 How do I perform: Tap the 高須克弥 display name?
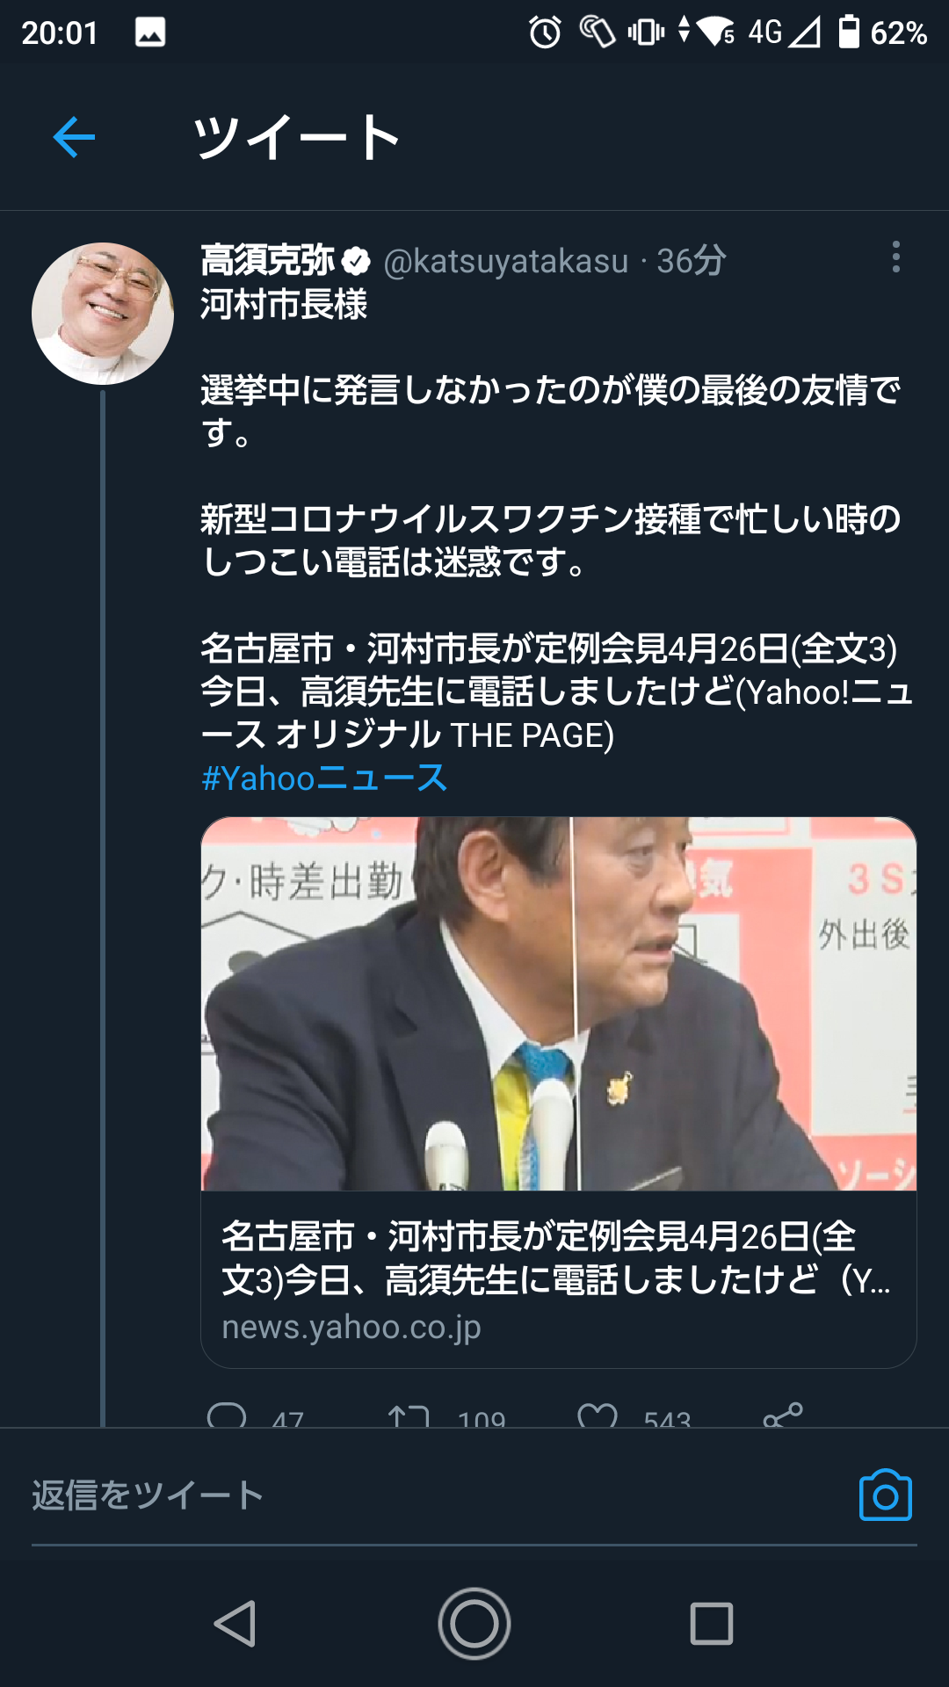tap(268, 260)
